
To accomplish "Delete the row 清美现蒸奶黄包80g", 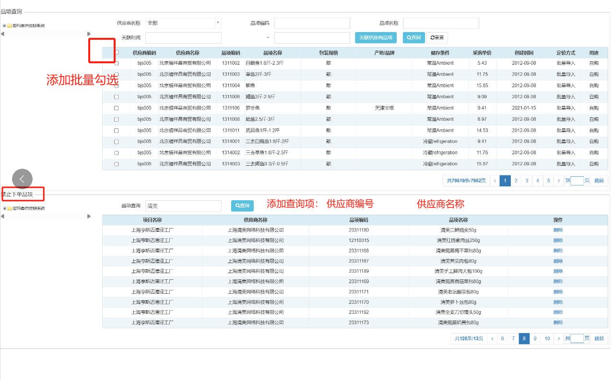I will pyautogui.click(x=558, y=322).
